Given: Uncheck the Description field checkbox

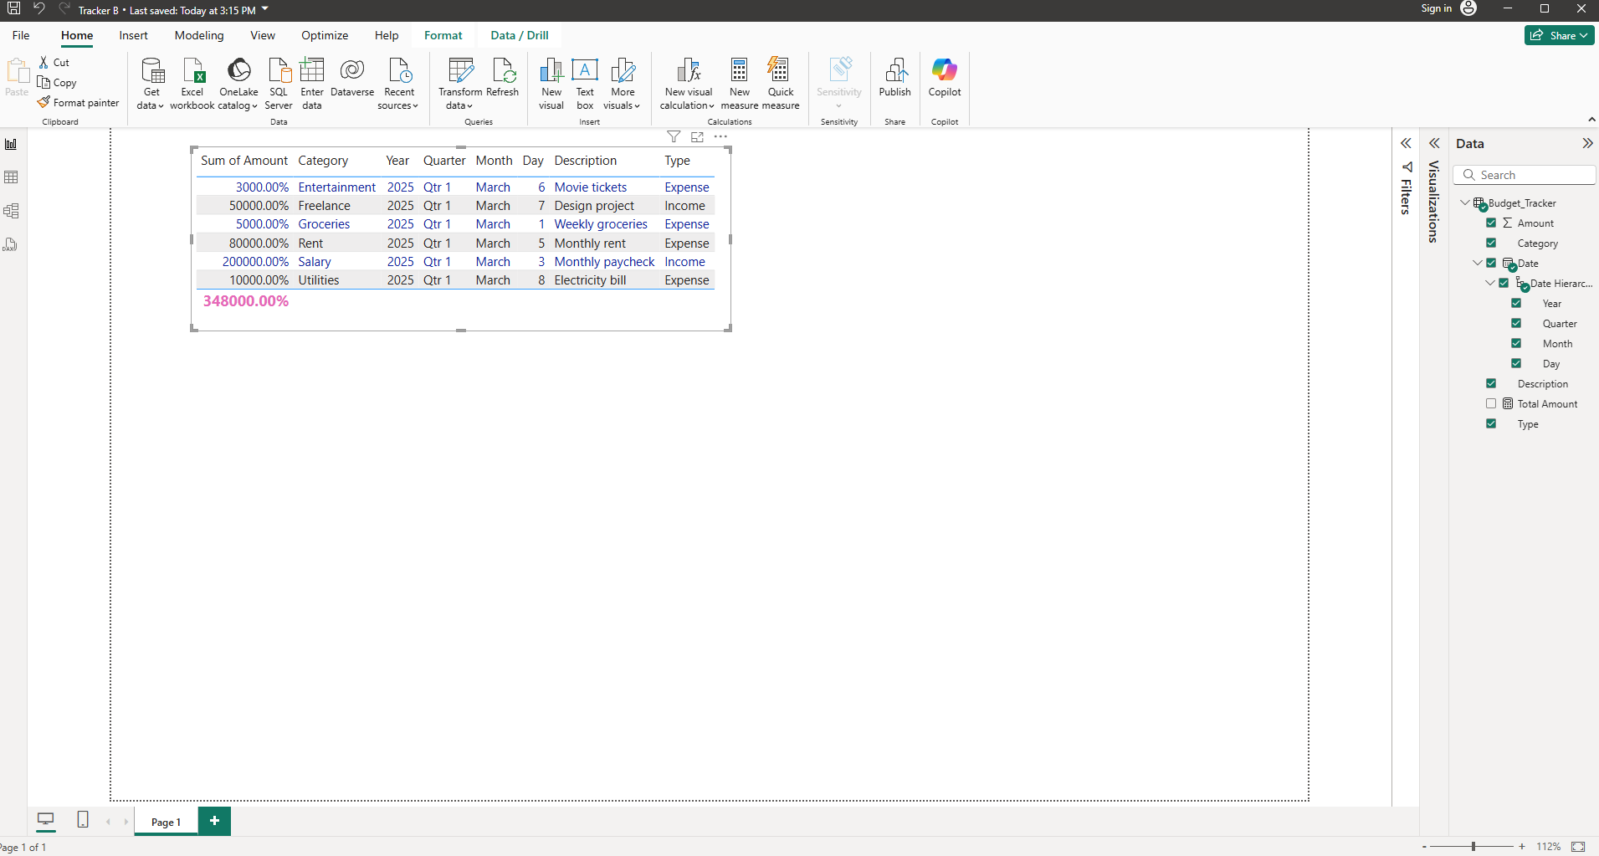Looking at the screenshot, I should 1491,384.
